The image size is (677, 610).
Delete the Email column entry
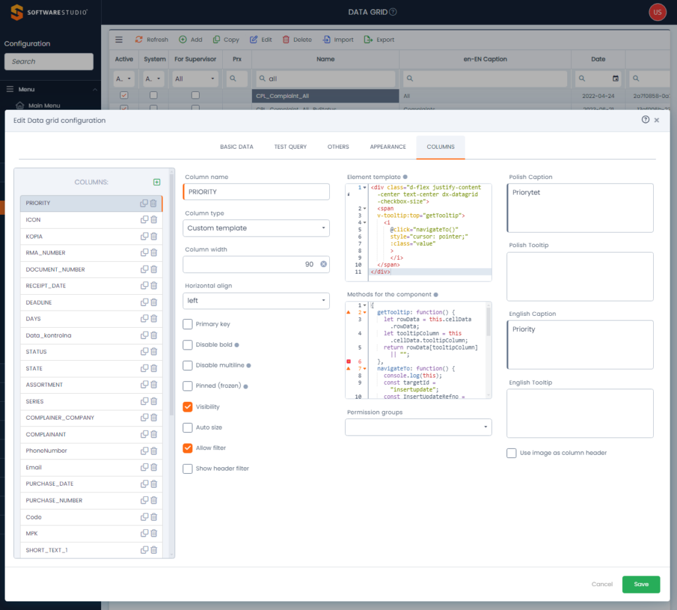[x=153, y=467]
